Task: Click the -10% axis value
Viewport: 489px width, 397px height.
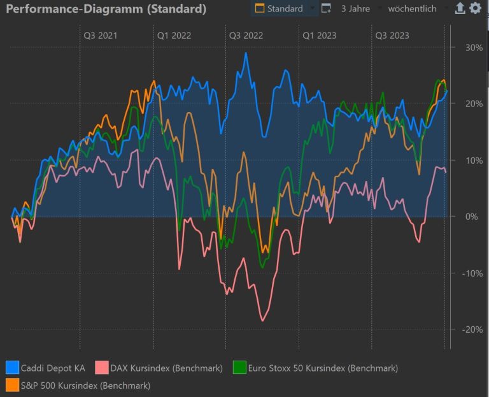Action: tap(472, 273)
